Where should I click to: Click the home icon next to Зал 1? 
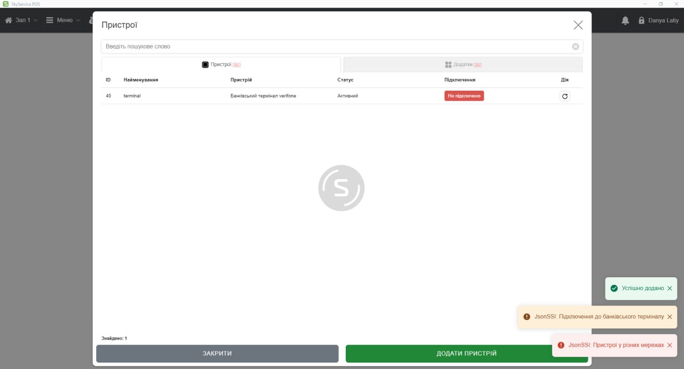click(9, 20)
